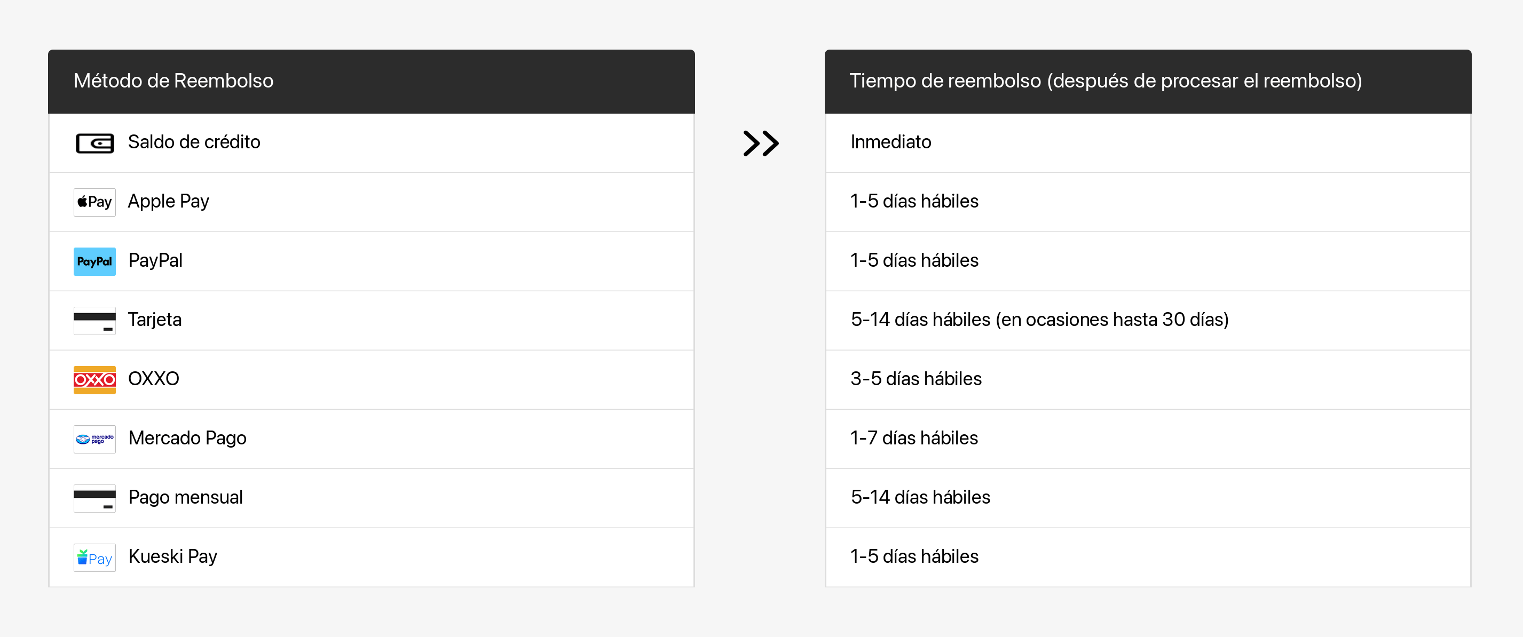
Task: Click the Kueski Pay text label
Action: (x=172, y=556)
